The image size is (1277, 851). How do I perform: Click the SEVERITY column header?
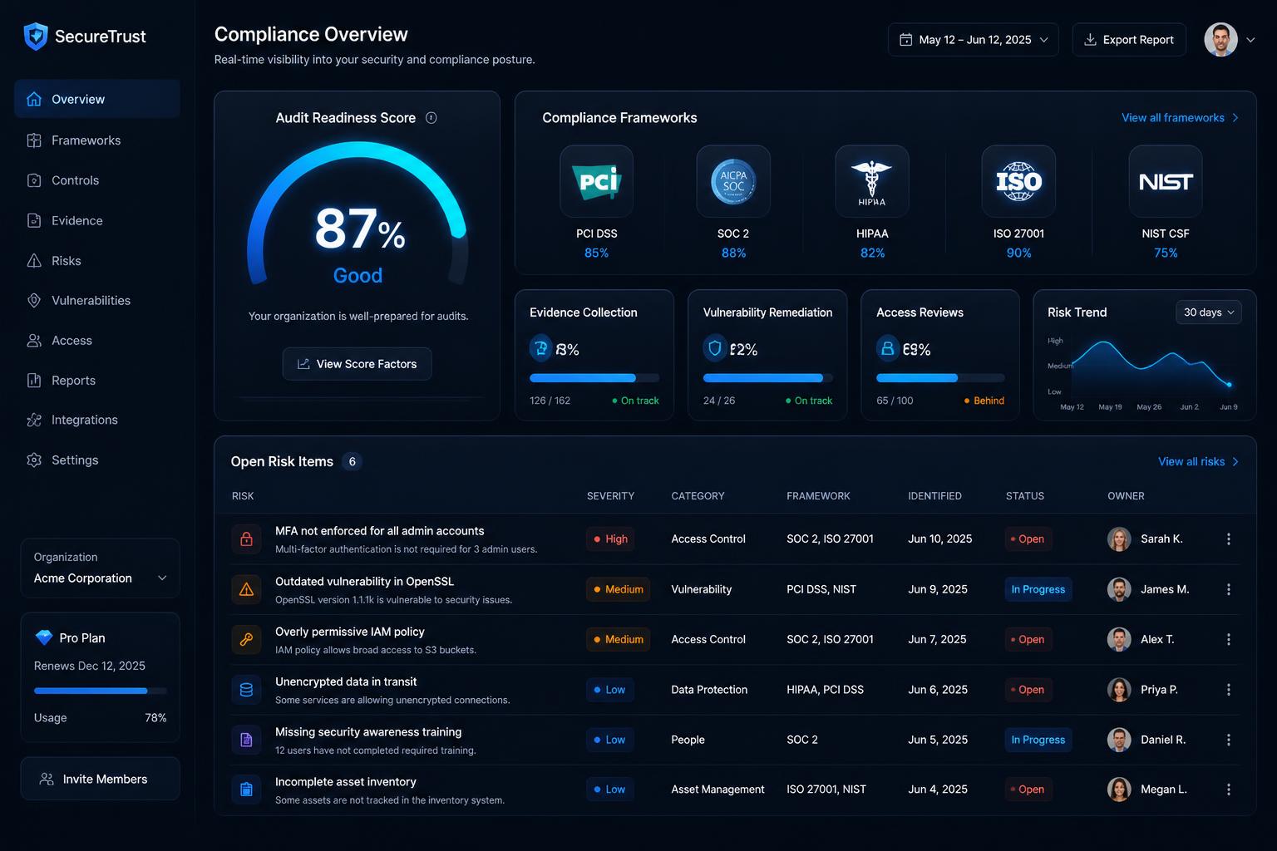click(x=610, y=496)
